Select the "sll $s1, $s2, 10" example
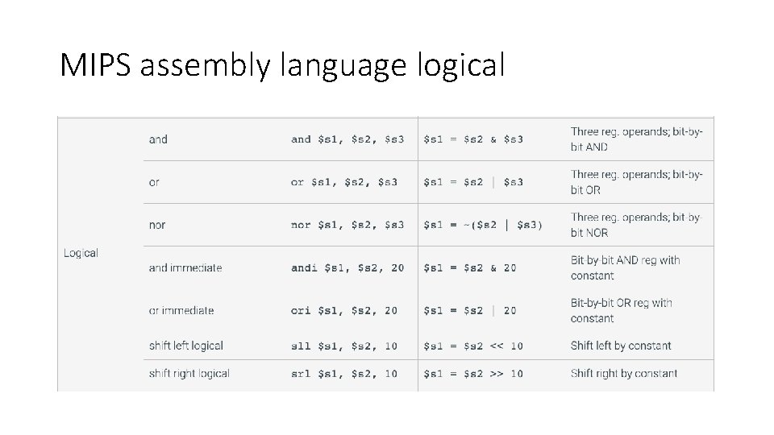774x435 pixels. pos(344,346)
